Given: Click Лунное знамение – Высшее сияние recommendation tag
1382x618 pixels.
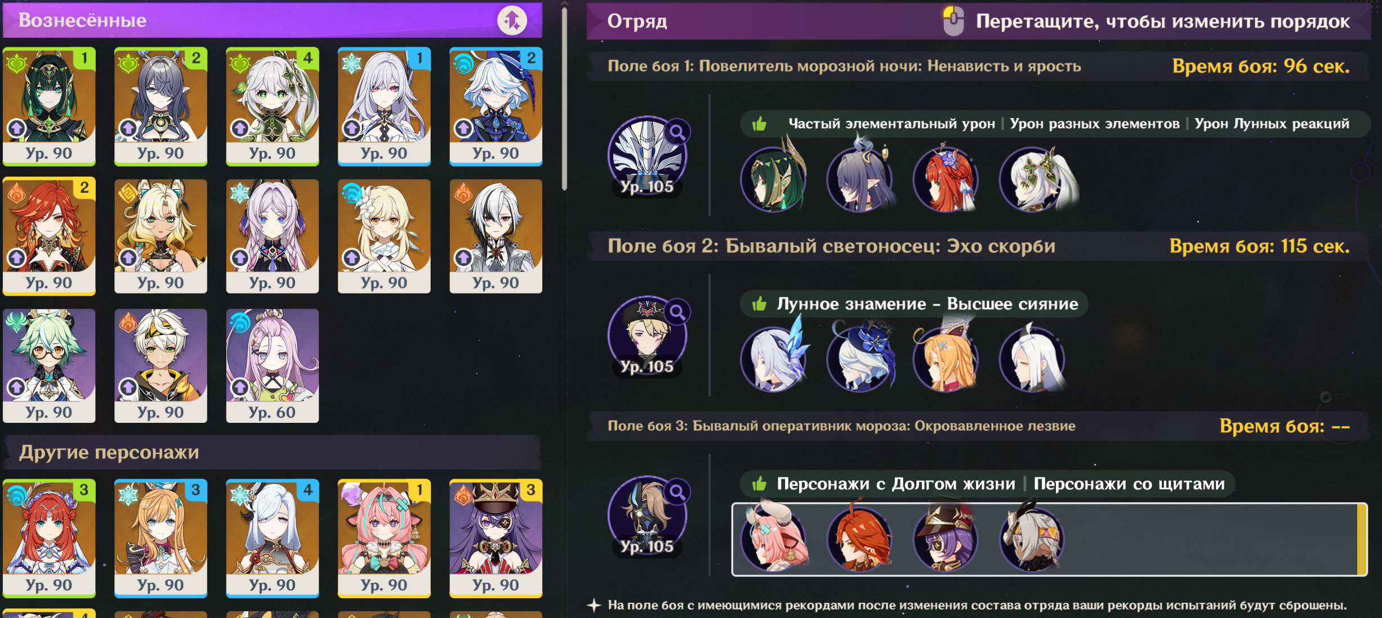Looking at the screenshot, I should (x=927, y=304).
